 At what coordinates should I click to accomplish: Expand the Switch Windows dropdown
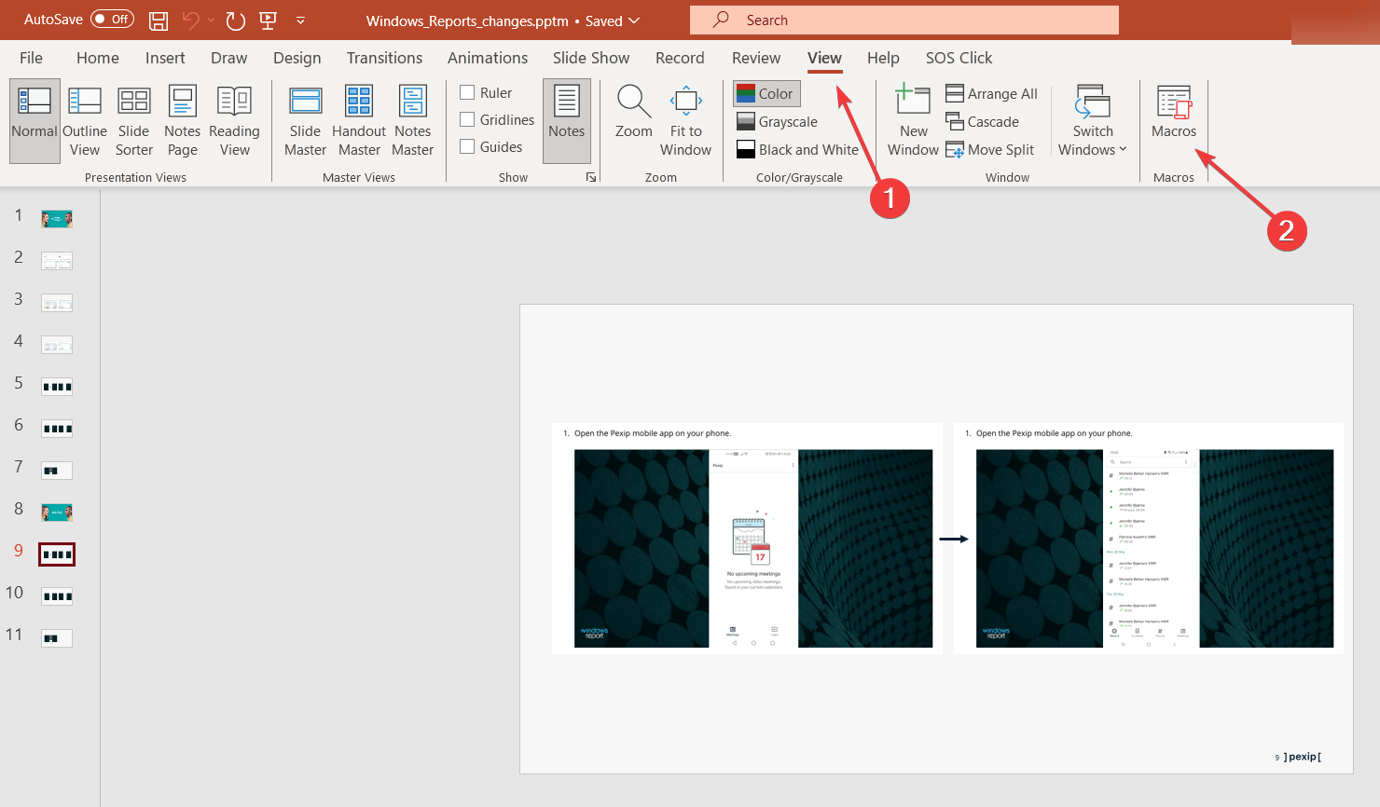tap(1093, 121)
